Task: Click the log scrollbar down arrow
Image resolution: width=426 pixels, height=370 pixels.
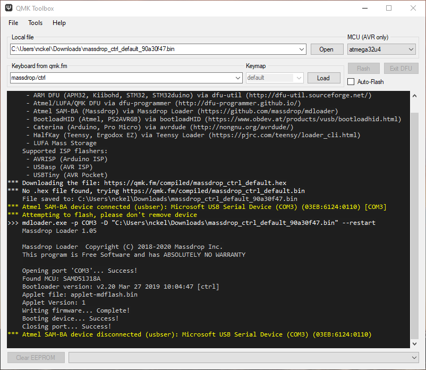Action: pyautogui.click(x=414, y=343)
